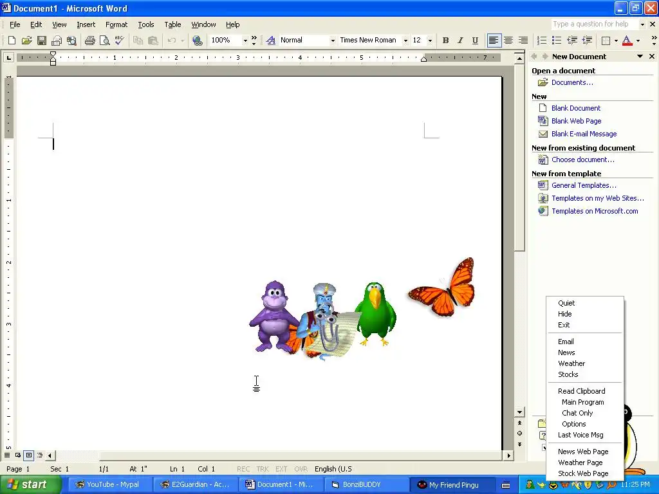
Task: Click the Previous Page double-arrow button
Action: click(519, 423)
